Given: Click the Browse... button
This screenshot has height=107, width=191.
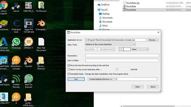Looking at the screenshot, I should coord(153,40).
